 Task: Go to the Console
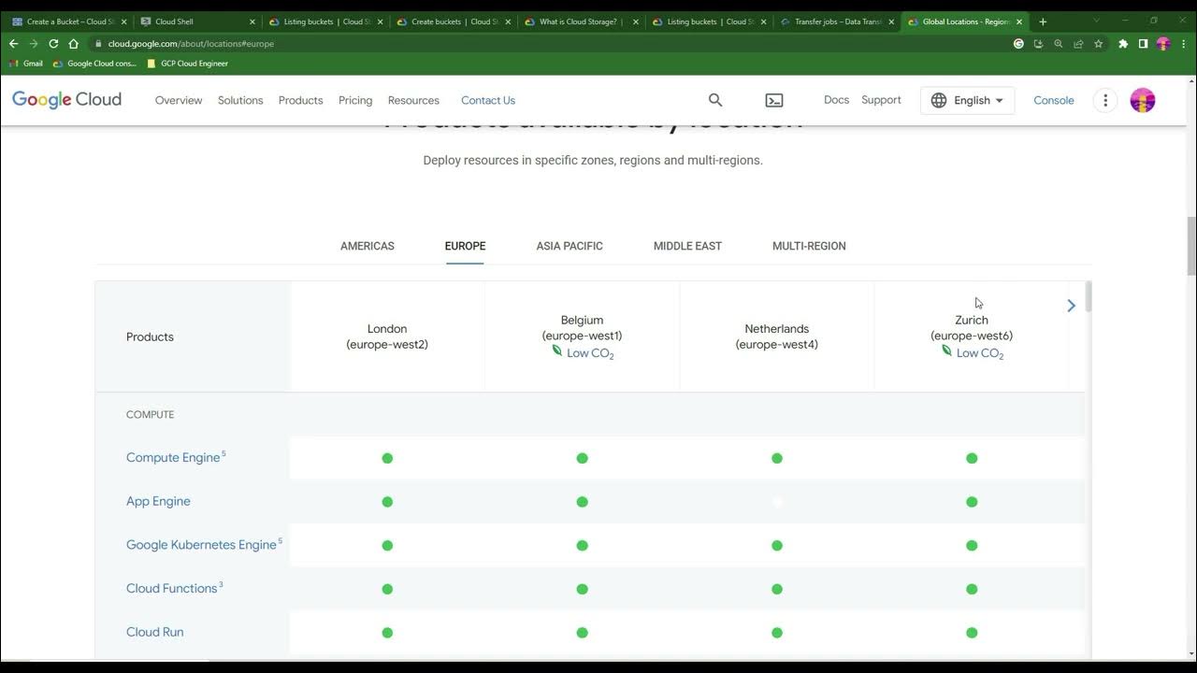tap(1054, 100)
